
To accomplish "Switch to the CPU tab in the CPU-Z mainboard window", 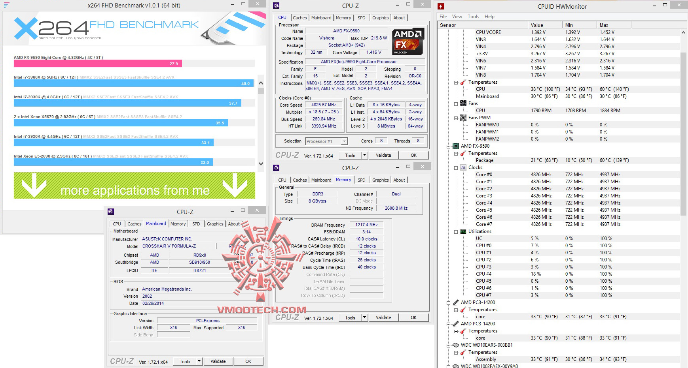I will pos(117,224).
